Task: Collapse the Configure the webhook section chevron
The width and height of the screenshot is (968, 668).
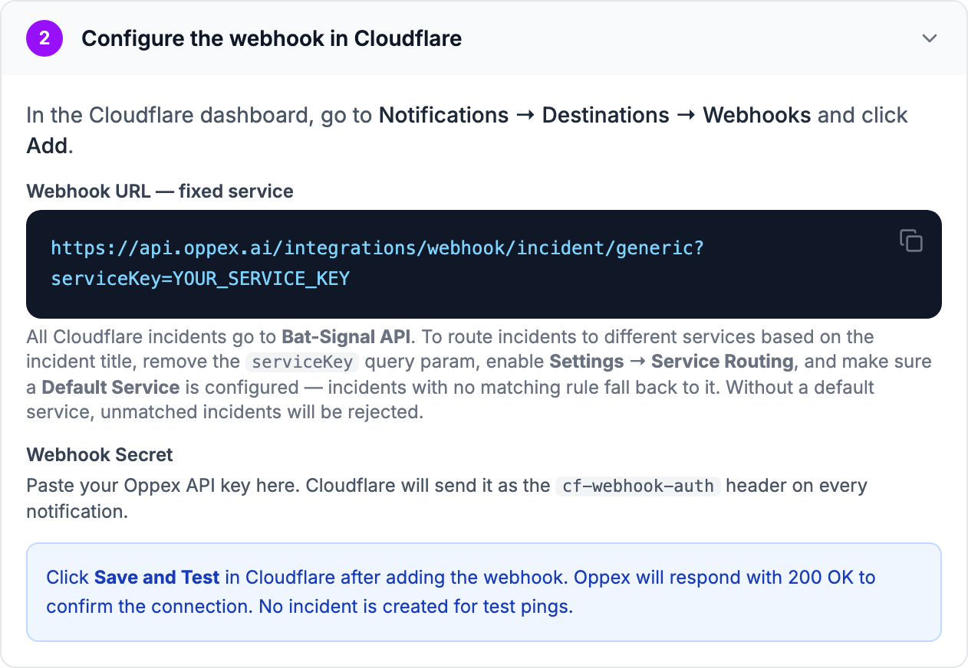Action: (930, 38)
